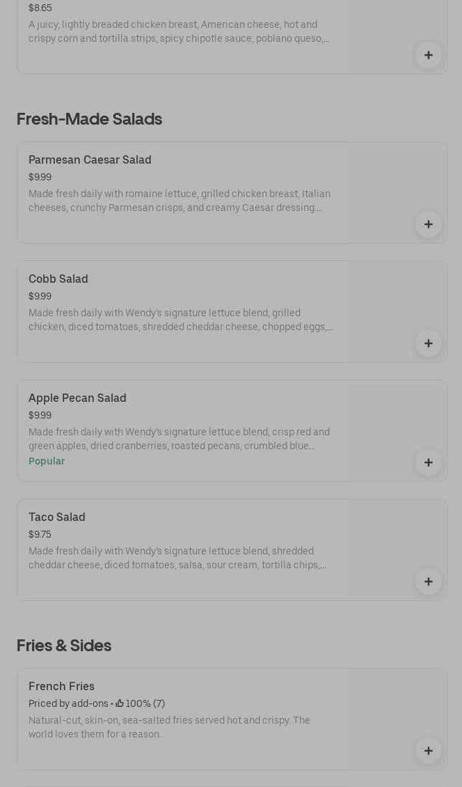Viewport: 462px width, 787px height.
Task: Add Apple Pecan Salad with plus icon
Action: pyautogui.click(x=429, y=462)
